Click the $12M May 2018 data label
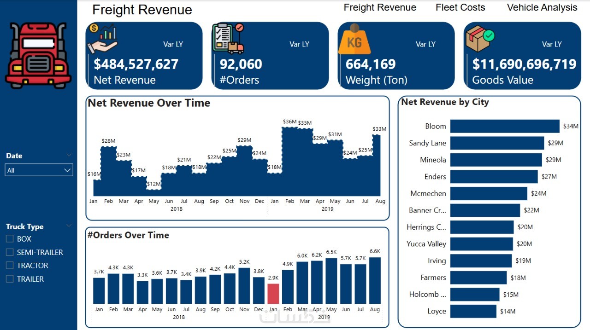The height and width of the screenshot is (330, 590). [154, 184]
